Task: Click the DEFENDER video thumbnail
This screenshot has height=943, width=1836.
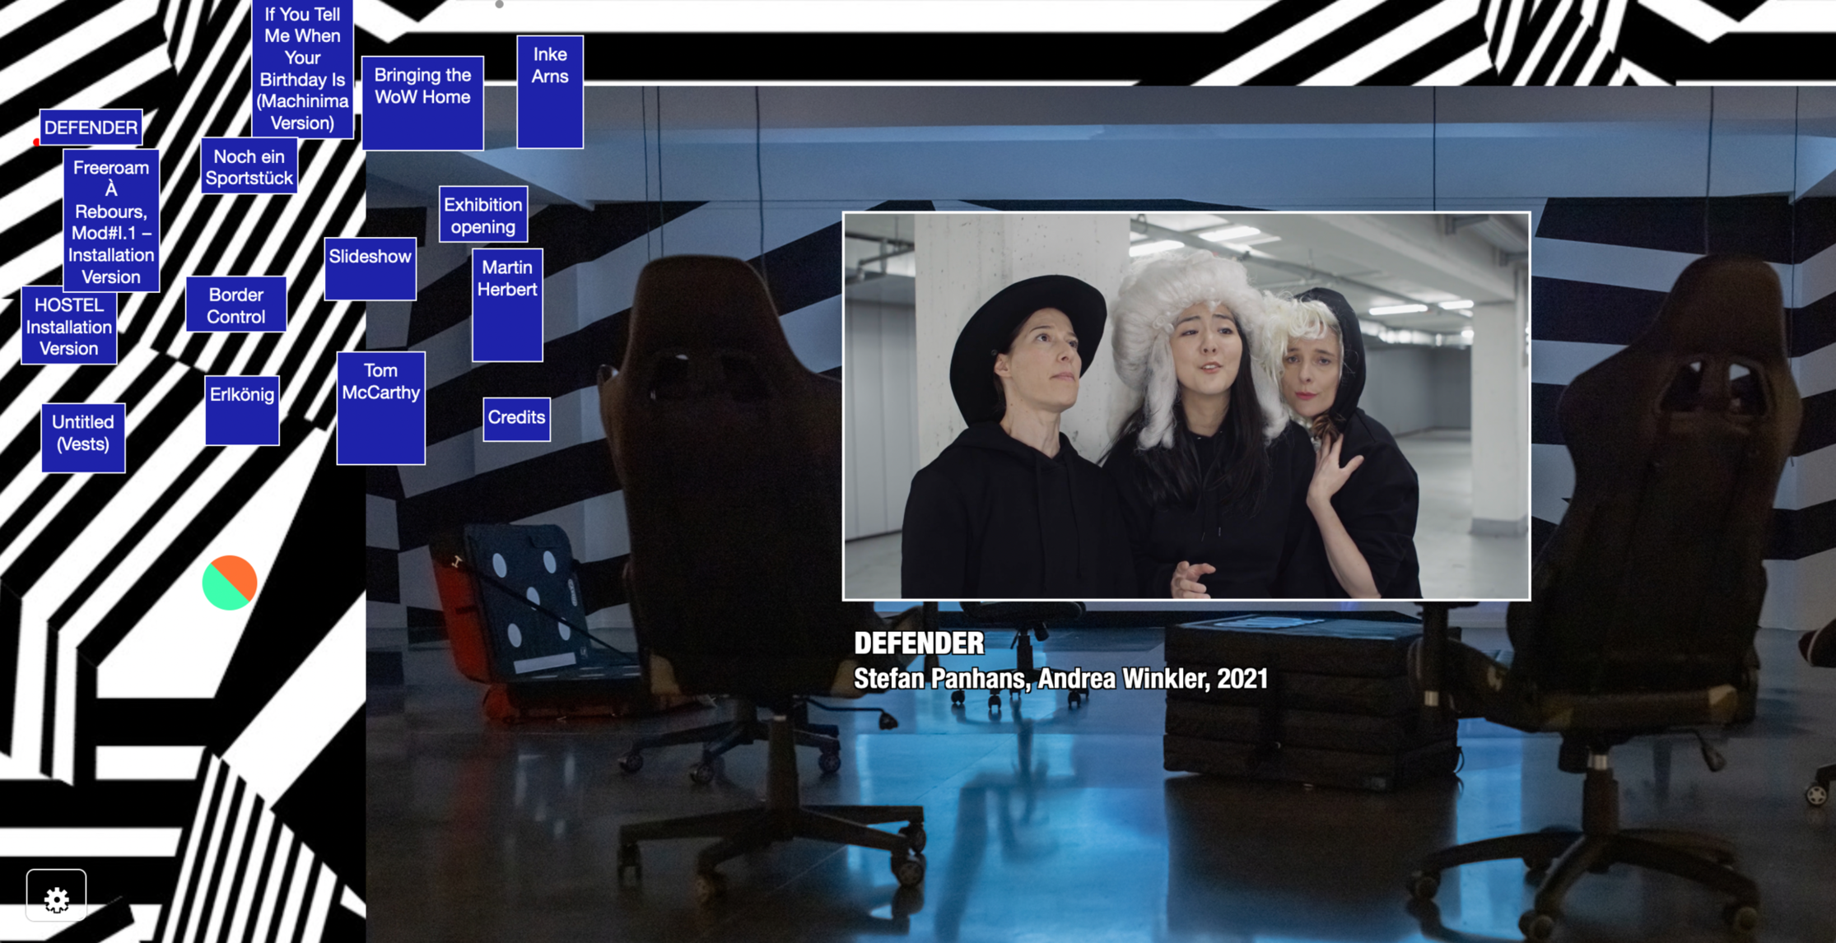Action: [1186, 406]
